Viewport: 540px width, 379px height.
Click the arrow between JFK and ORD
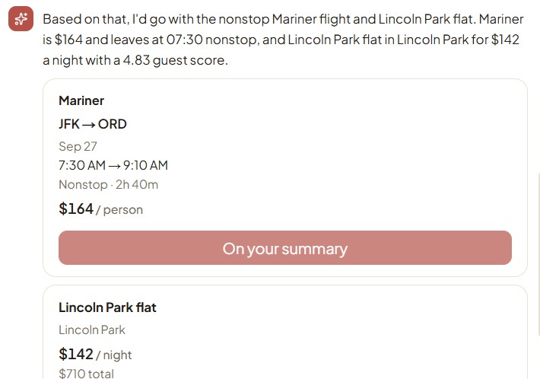click(x=89, y=124)
